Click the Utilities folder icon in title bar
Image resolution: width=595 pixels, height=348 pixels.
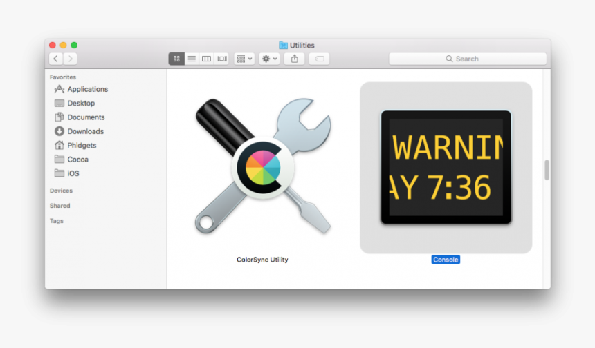283,45
